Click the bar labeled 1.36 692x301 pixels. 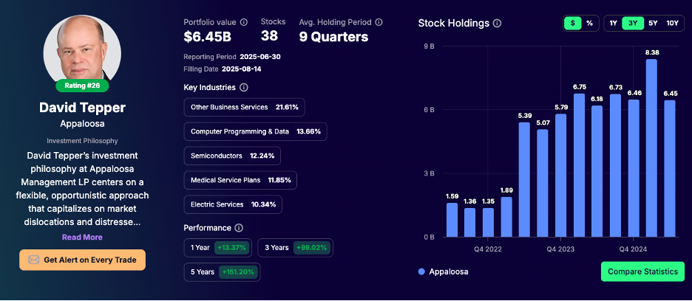[470, 223]
